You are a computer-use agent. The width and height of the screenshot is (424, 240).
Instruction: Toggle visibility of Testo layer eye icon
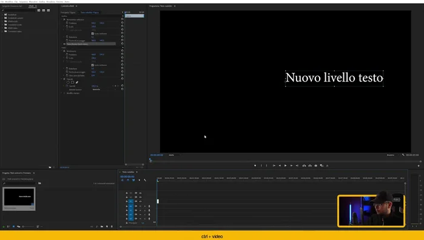[64, 44]
